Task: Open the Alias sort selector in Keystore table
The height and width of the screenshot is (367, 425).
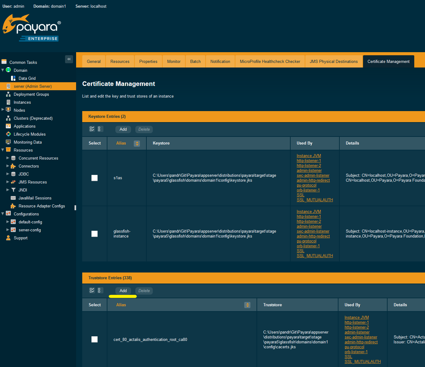Action: coord(137,143)
